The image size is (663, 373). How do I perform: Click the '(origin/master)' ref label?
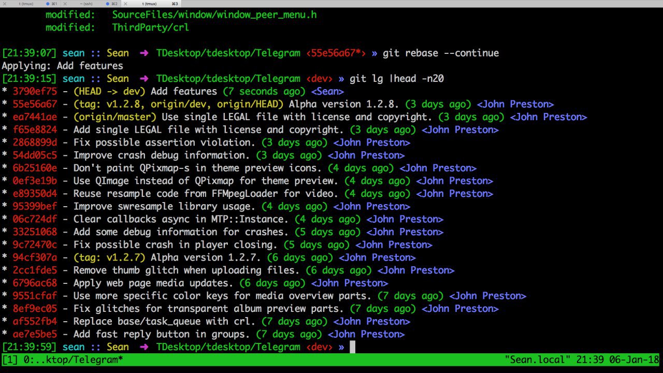[x=114, y=117]
